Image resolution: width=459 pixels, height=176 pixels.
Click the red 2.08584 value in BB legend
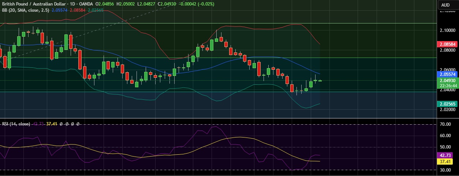78,10
